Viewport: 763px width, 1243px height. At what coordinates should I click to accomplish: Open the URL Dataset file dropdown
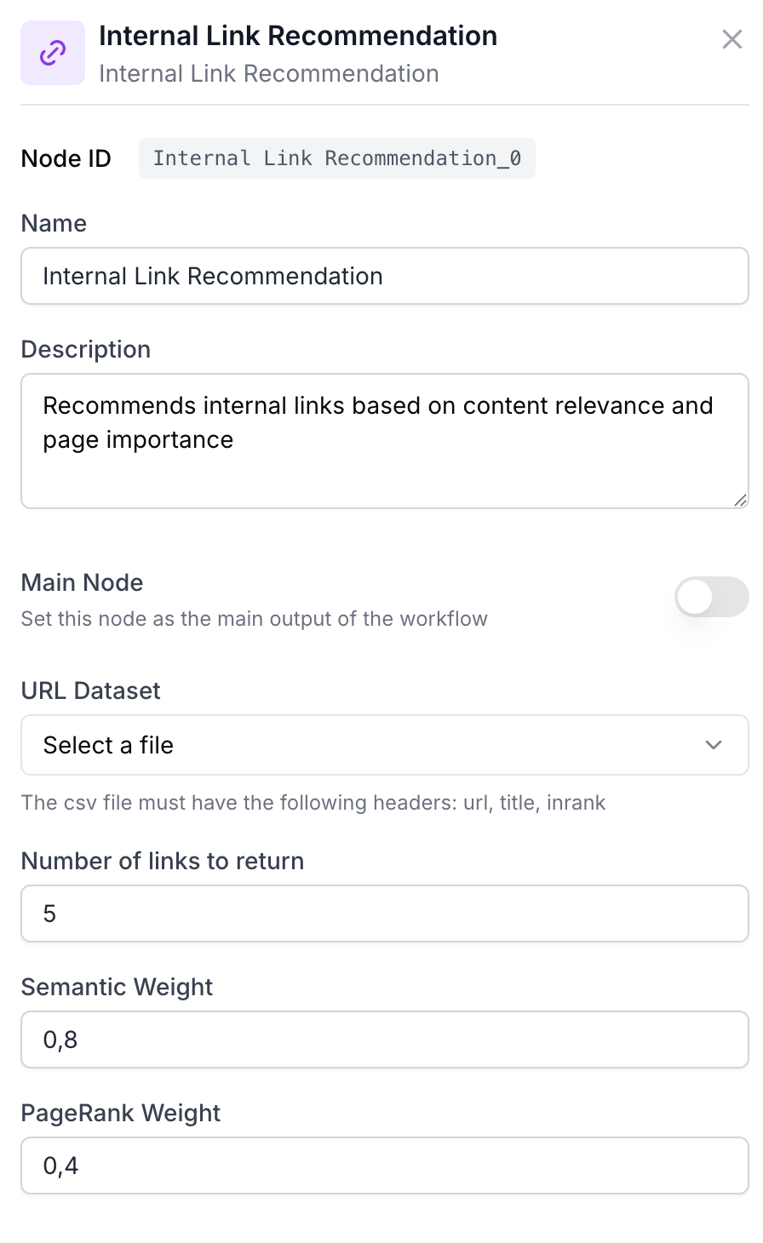coord(384,745)
